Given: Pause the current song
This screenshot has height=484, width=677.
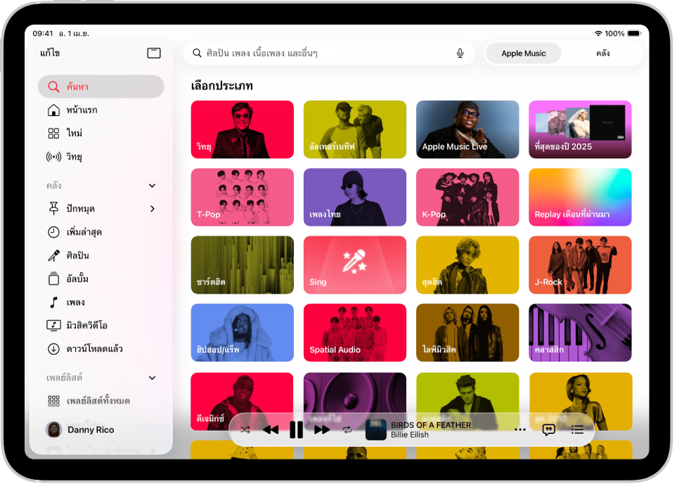Looking at the screenshot, I should click(296, 430).
